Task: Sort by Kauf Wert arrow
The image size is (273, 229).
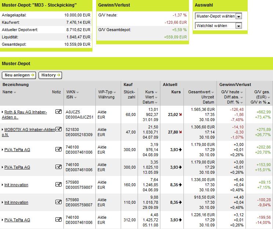Action: click(156, 98)
